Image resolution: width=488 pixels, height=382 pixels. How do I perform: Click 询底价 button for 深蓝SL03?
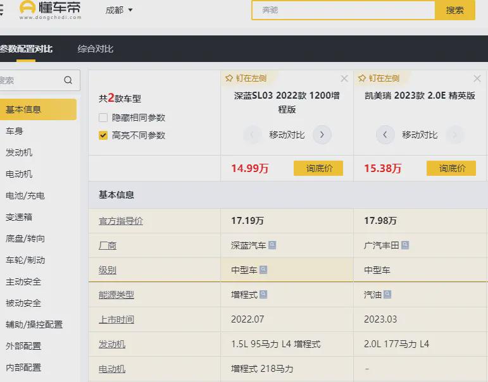pyautogui.click(x=318, y=168)
